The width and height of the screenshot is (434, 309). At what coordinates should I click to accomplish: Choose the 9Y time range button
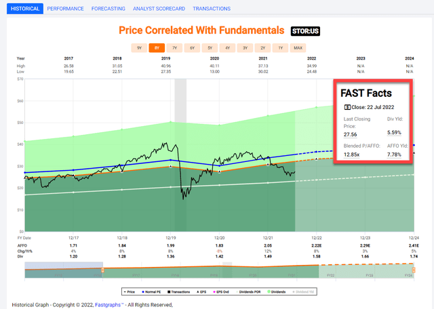coord(139,48)
